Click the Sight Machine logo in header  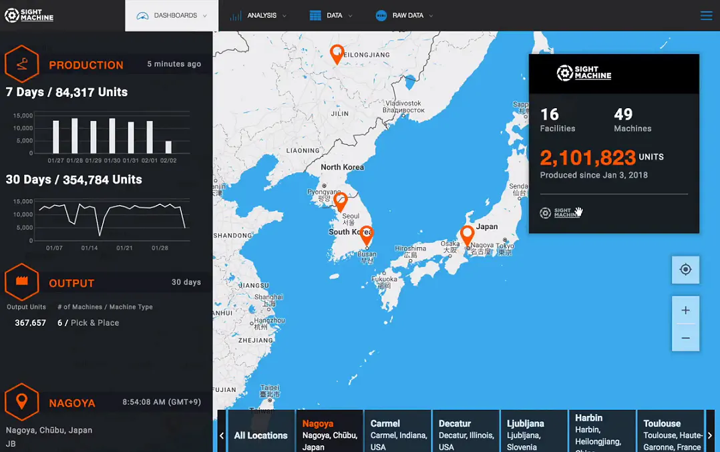coord(29,15)
